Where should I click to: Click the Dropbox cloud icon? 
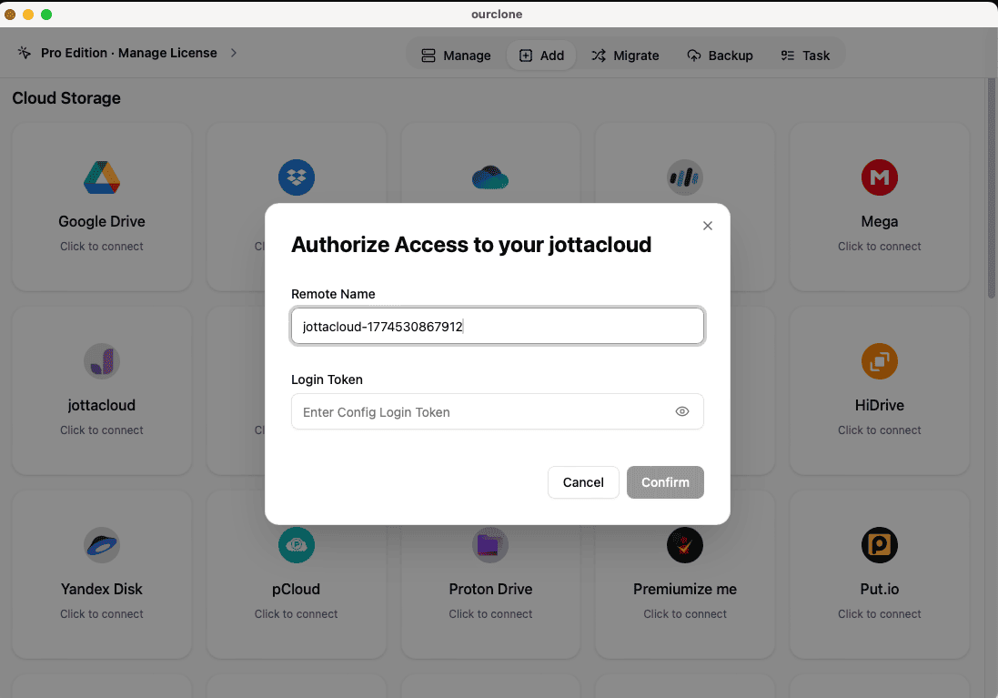[296, 177]
